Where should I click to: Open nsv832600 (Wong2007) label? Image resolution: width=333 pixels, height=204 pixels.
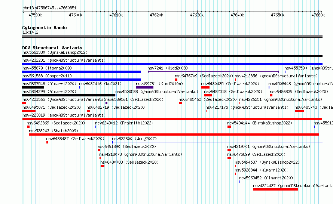tap(134, 139)
